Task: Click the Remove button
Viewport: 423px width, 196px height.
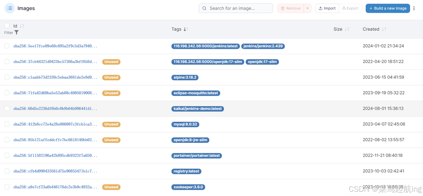Action: point(291,8)
